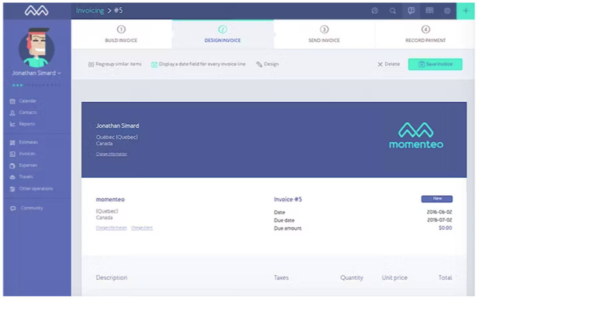The width and height of the screenshot is (607, 316).
Task: Click the 'Change client' link
Action: 141,227
